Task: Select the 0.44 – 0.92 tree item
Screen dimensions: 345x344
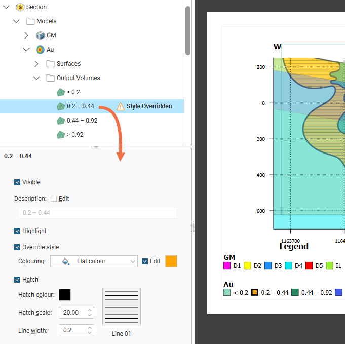Action: click(82, 121)
